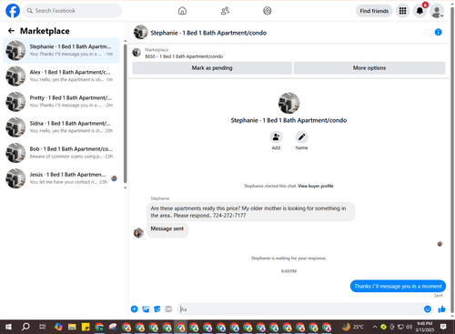Image resolution: width=455 pixels, height=334 pixels.
Task: Open the Alex conversation
Action: pos(62,76)
